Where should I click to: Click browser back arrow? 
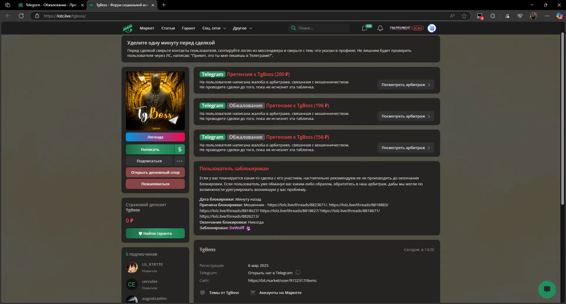click(x=8, y=16)
